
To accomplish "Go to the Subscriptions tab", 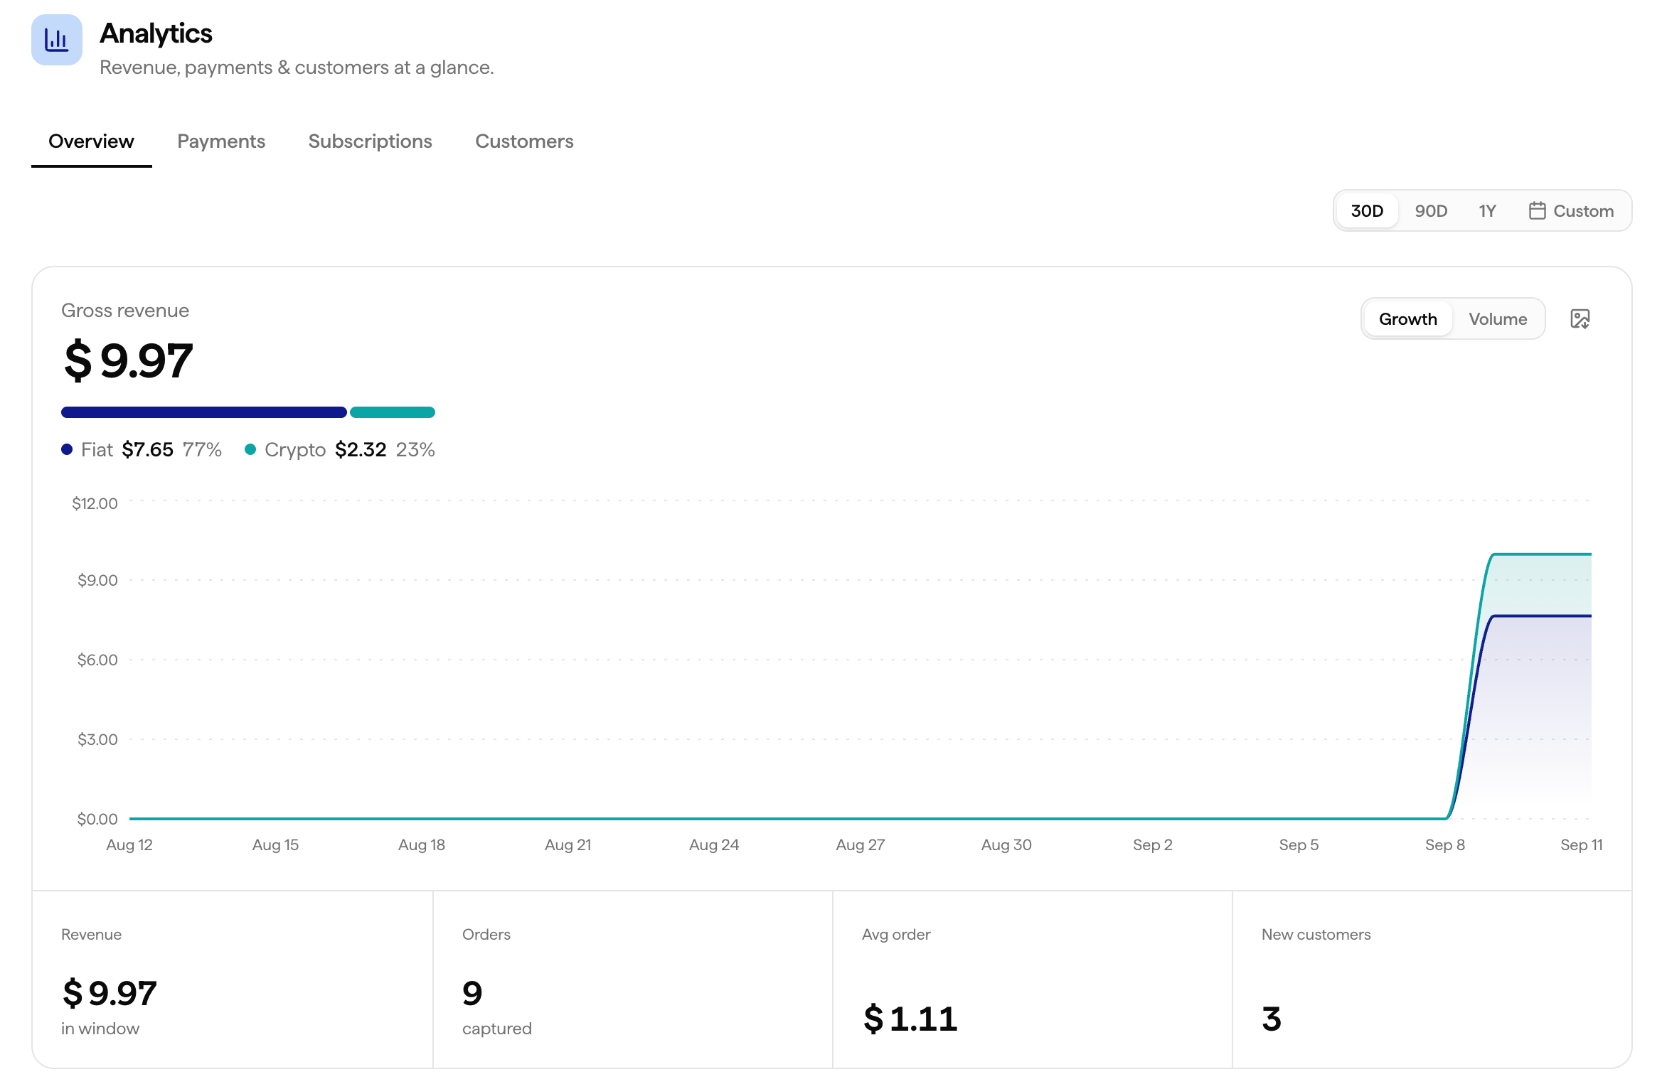I will tap(370, 141).
